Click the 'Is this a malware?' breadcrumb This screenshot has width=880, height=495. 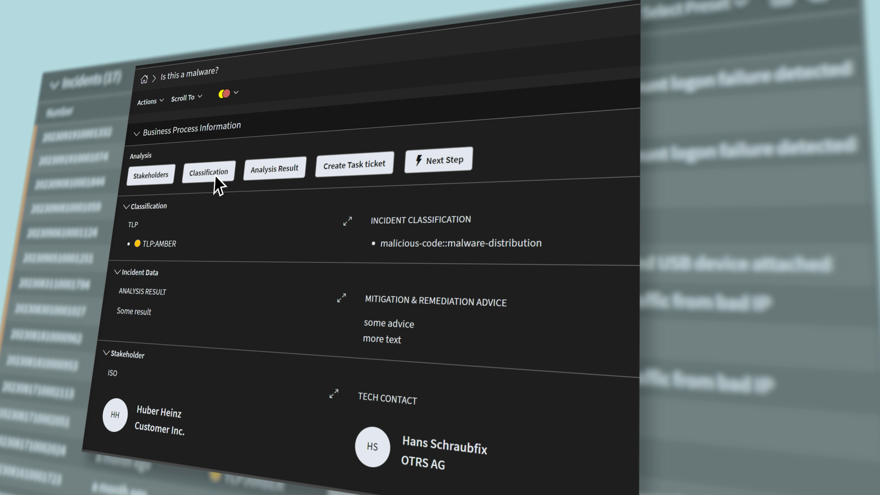(x=189, y=73)
